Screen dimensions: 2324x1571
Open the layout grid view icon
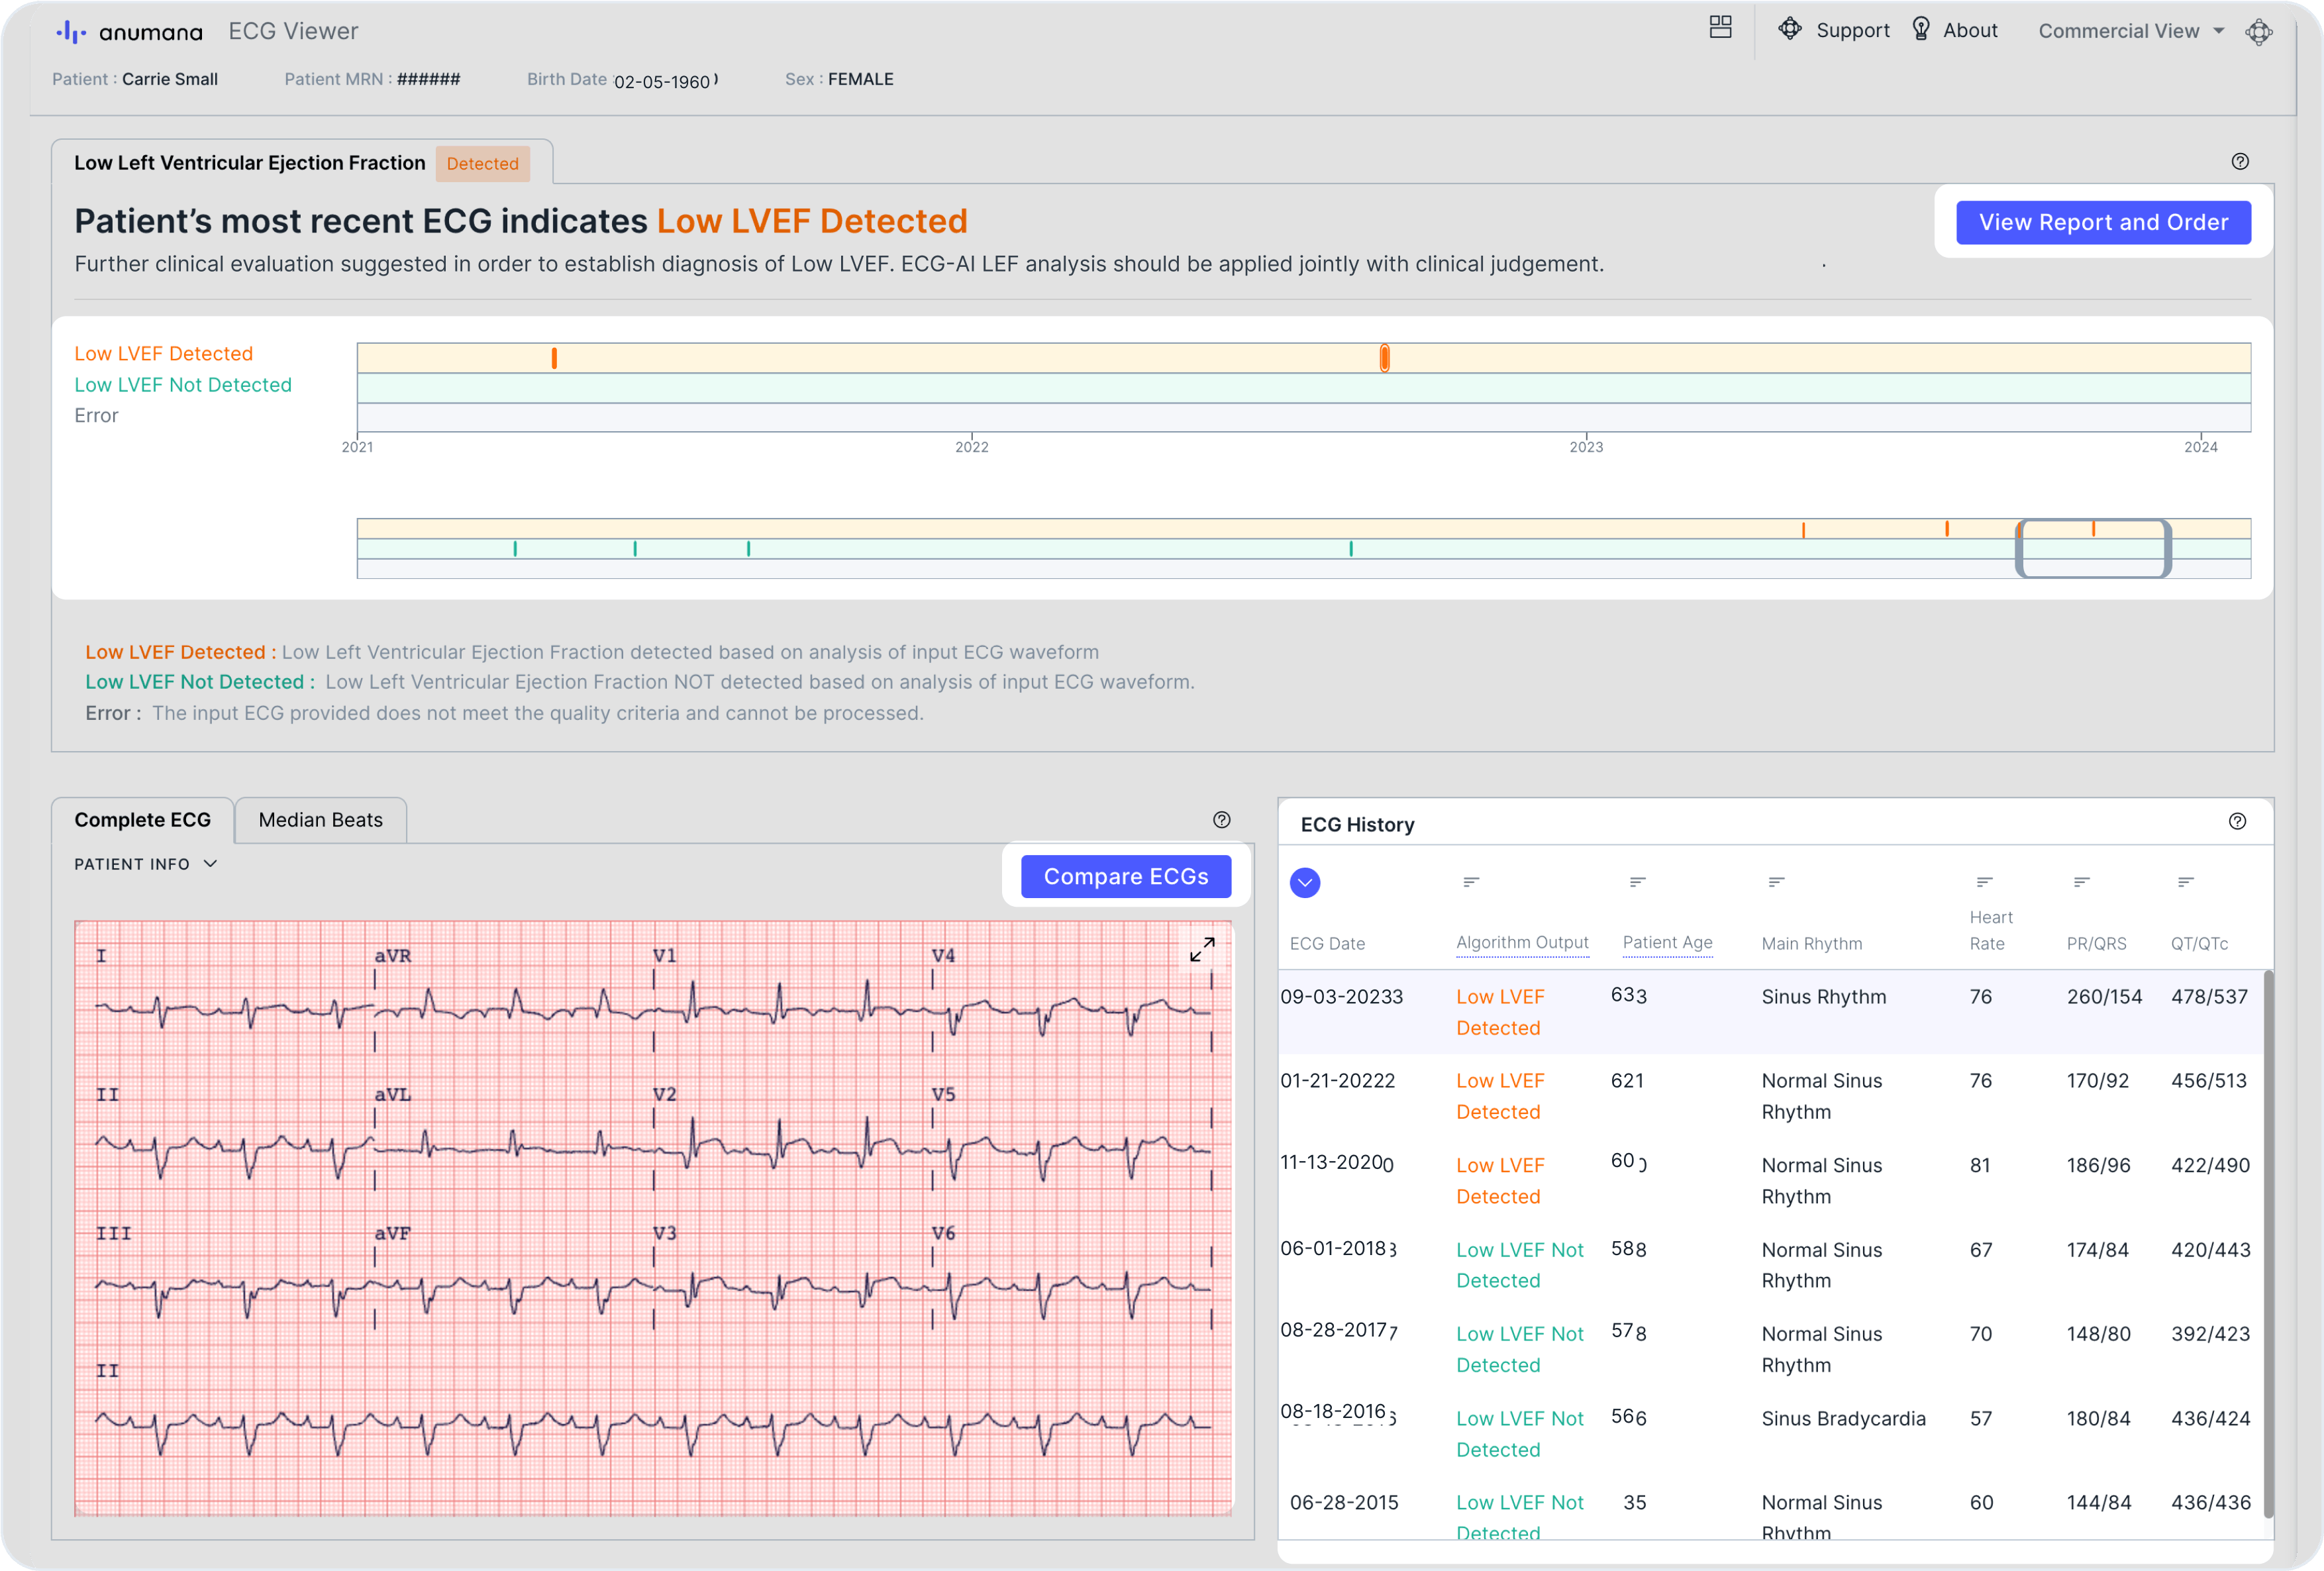[1721, 28]
